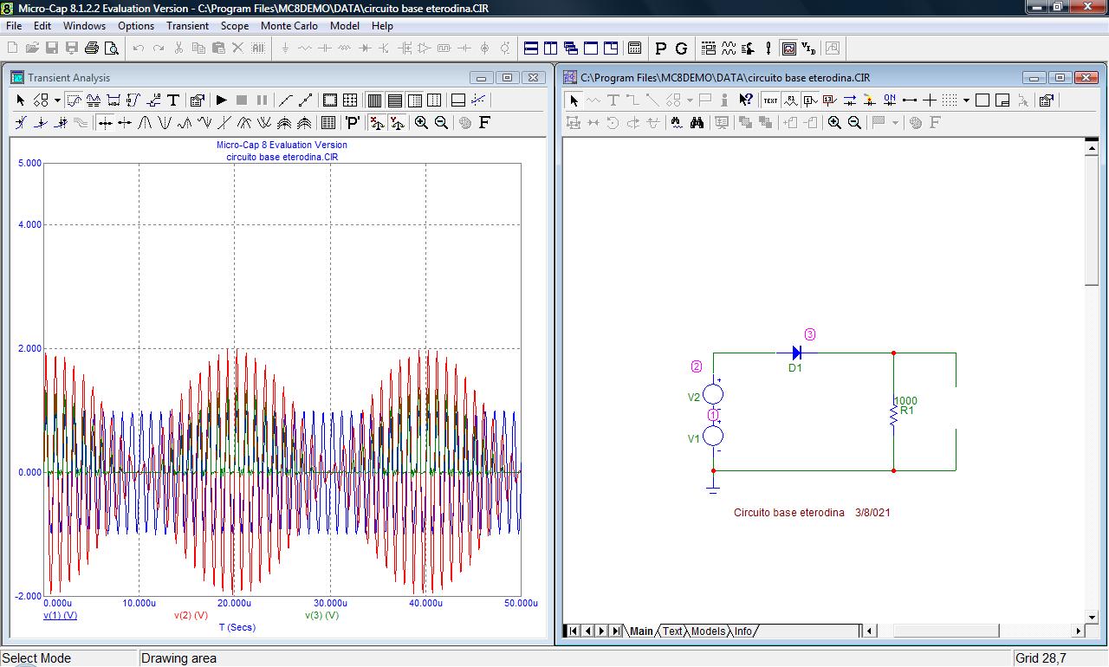Open the calculator tool
Image resolution: width=1109 pixels, height=667 pixels.
coord(634,49)
